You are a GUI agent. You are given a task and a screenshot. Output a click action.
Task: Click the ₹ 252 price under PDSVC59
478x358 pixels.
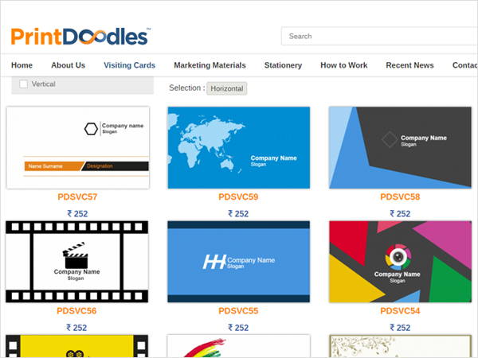pyautogui.click(x=238, y=214)
